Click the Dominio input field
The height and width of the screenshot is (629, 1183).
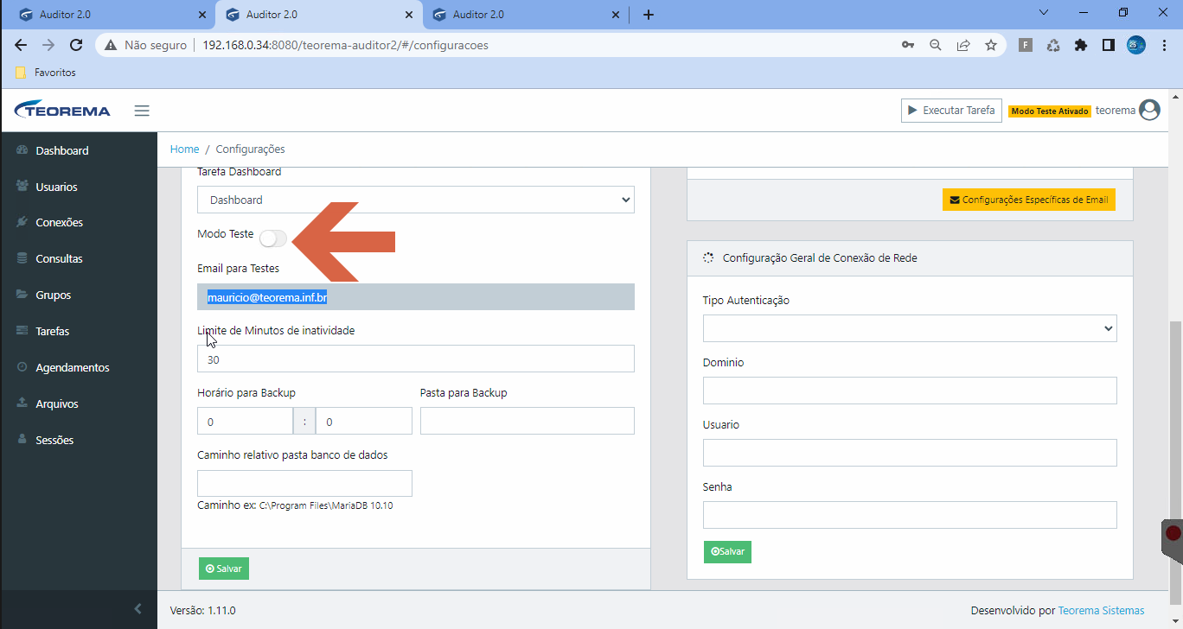910,391
